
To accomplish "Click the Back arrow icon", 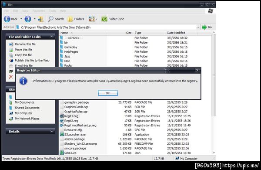I will pos(7,19).
